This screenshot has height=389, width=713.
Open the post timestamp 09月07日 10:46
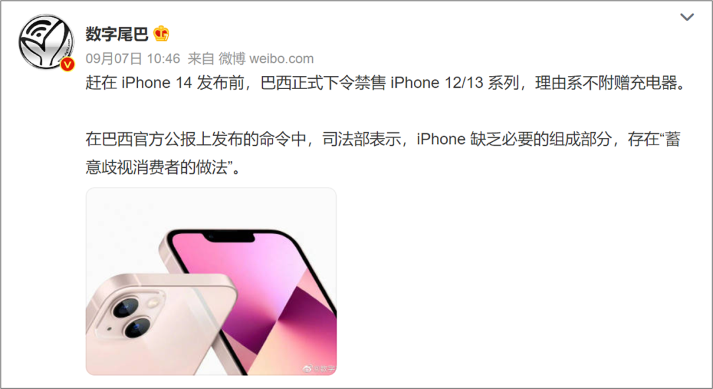click(133, 59)
